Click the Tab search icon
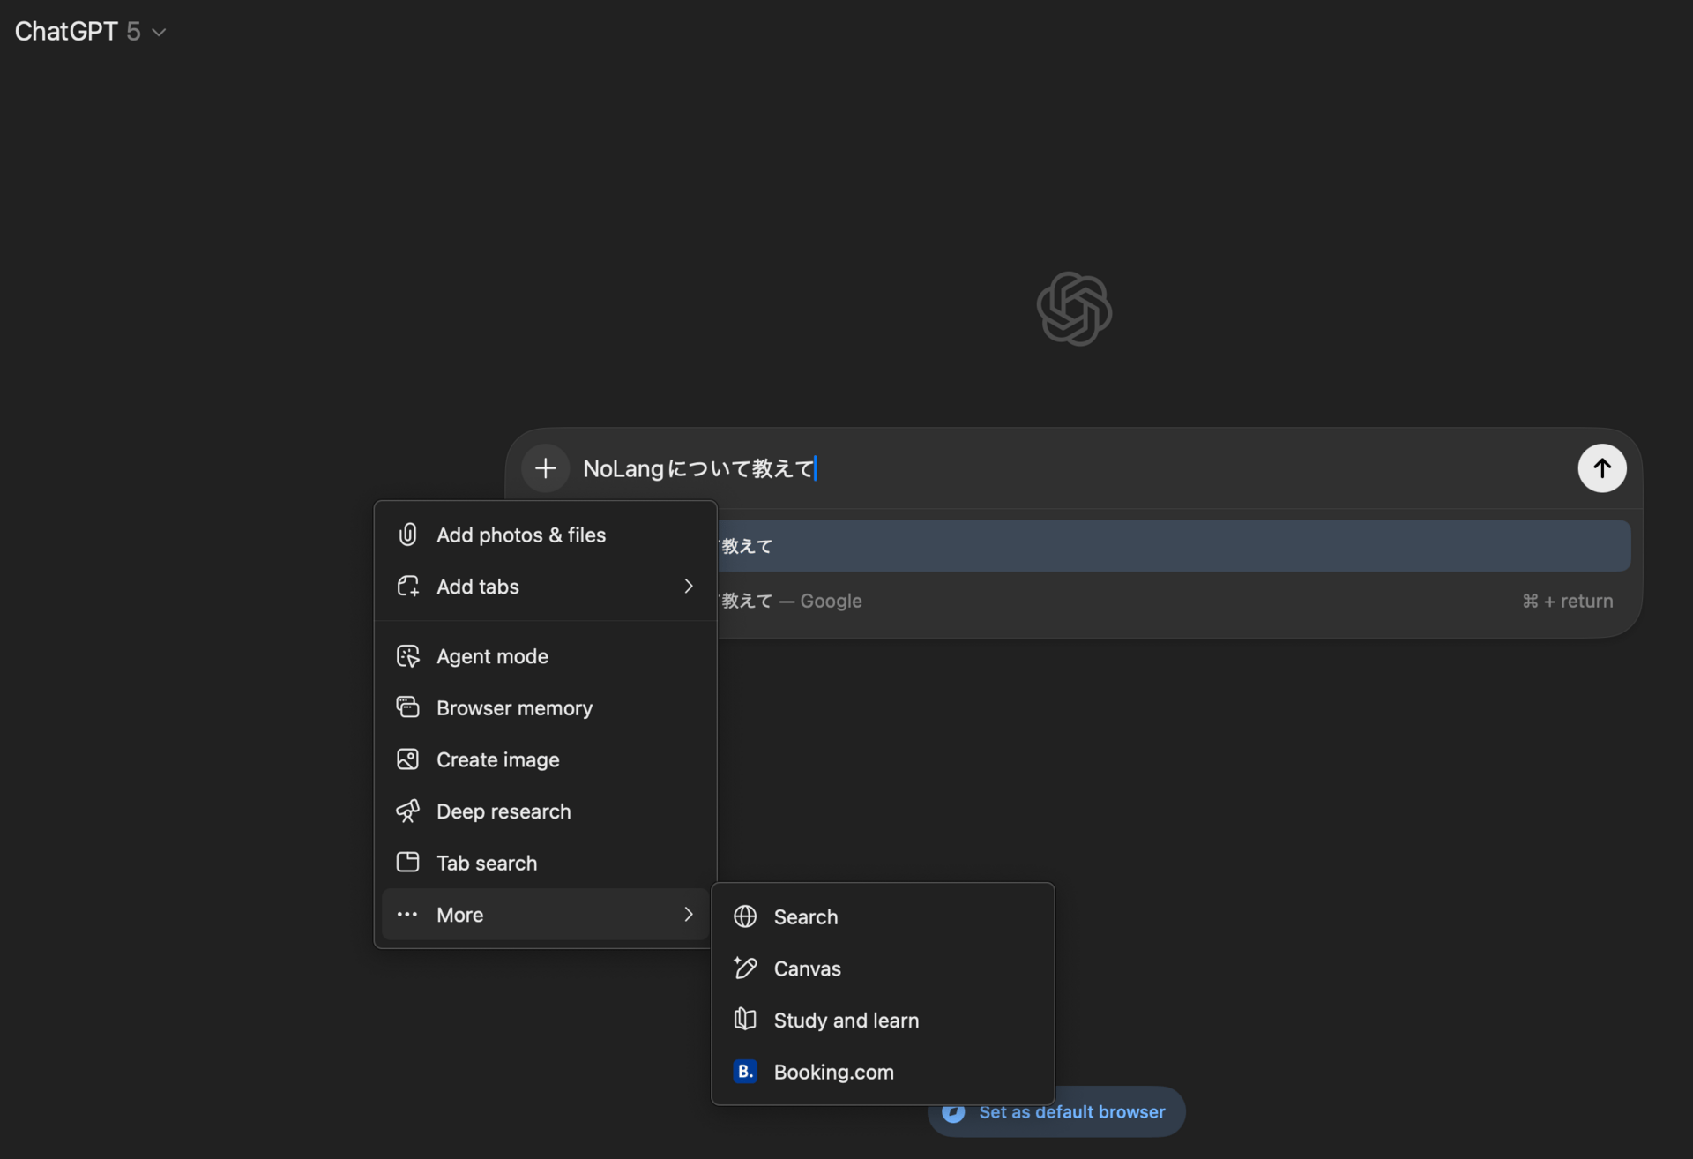Image resolution: width=1693 pixels, height=1159 pixels. pyautogui.click(x=407, y=863)
